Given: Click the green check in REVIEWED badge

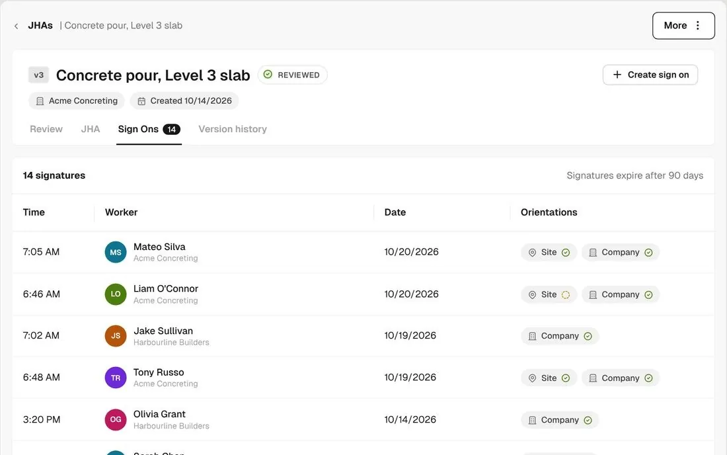Looking at the screenshot, I should coord(268,74).
